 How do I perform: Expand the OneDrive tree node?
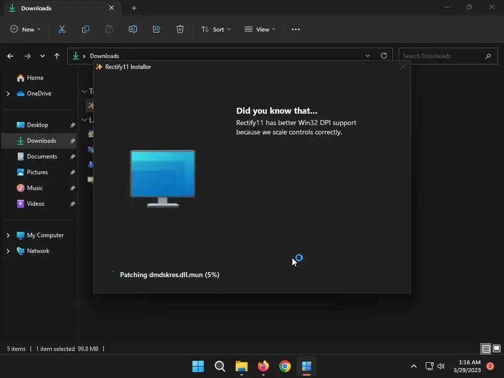pos(8,94)
